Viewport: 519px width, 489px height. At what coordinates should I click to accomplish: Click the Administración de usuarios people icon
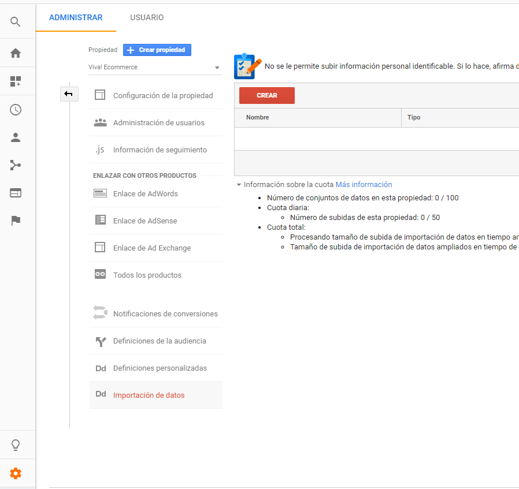[x=101, y=122]
